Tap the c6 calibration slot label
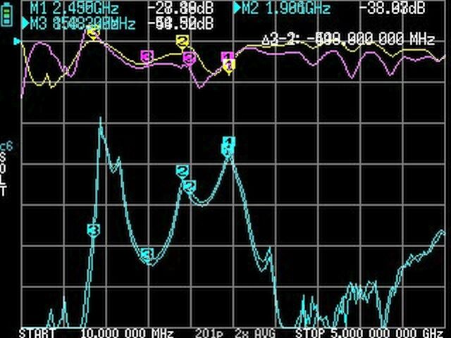This screenshot has width=451, height=338. 6,146
